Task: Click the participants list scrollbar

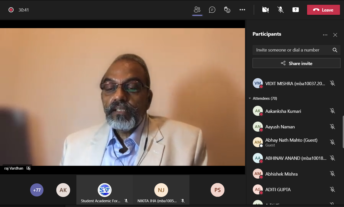Action: (343, 132)
